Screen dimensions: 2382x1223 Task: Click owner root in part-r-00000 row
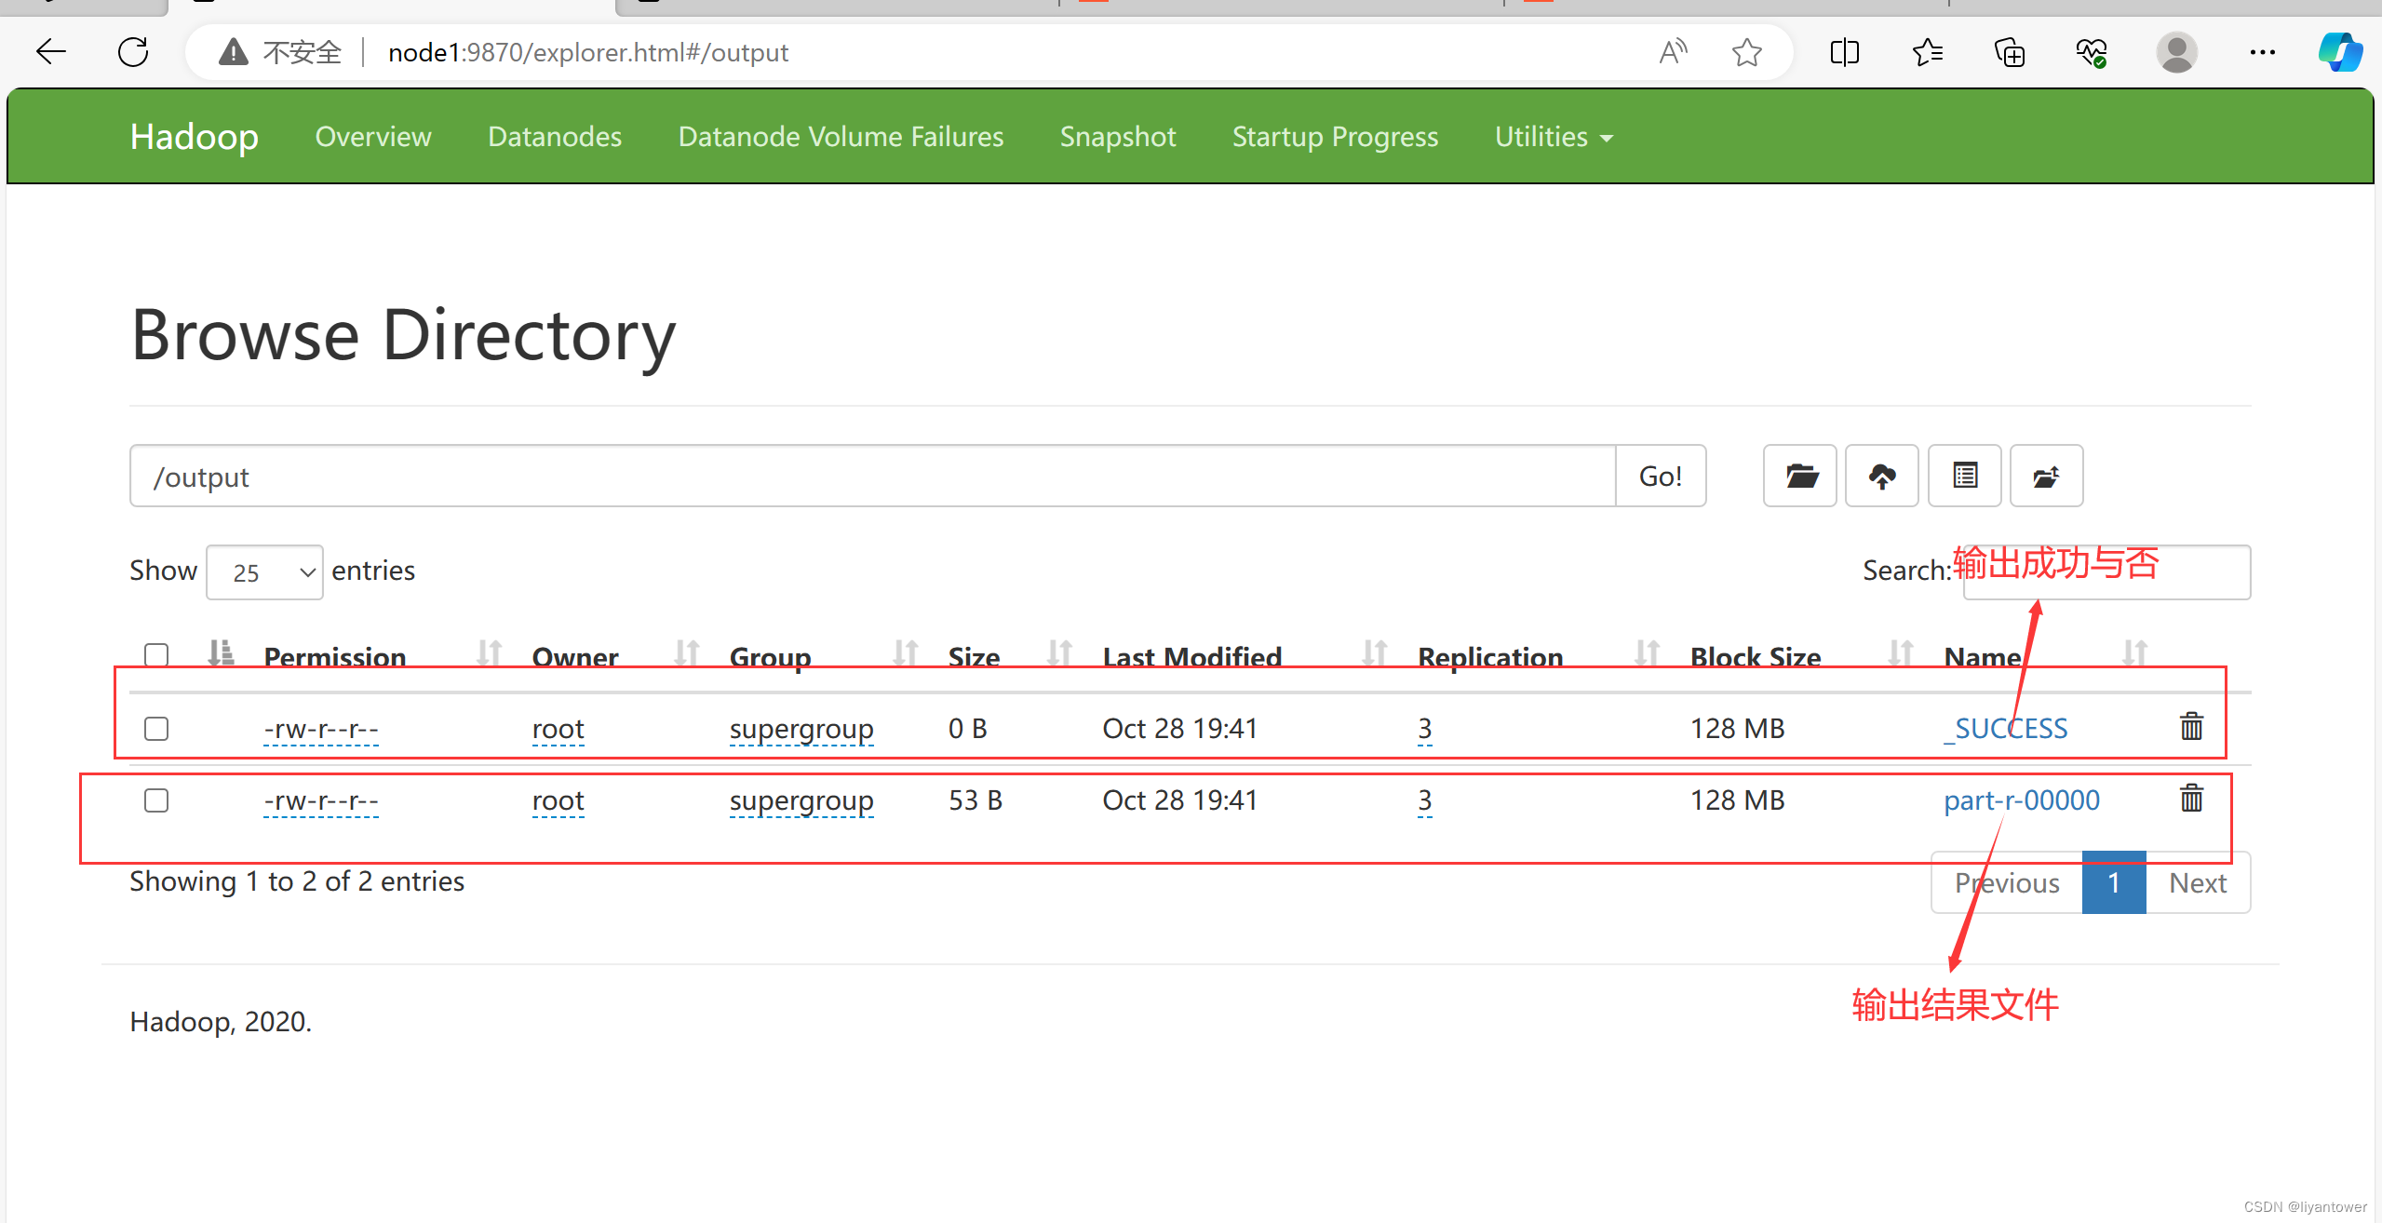(x=558, y=800)
